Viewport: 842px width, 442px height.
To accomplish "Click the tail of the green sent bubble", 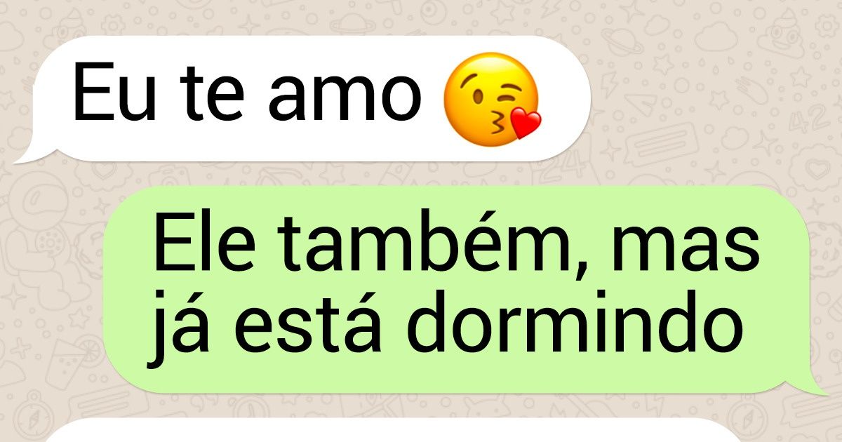I will pyautogui.click(x=820, y=385).
